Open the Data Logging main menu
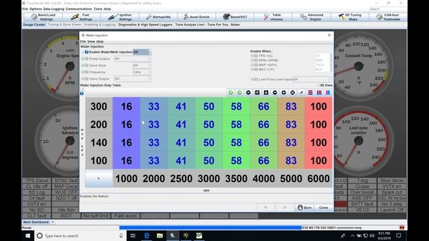 (x=54, y=9)
